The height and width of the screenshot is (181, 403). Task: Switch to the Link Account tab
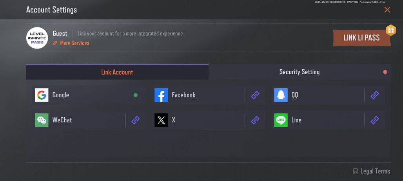coord(117,72)
